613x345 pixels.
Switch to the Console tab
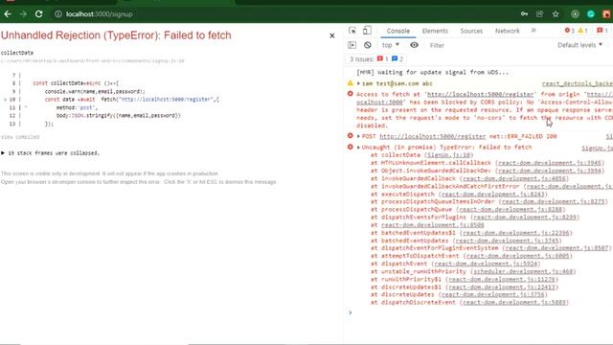click(x=398, y=31)
